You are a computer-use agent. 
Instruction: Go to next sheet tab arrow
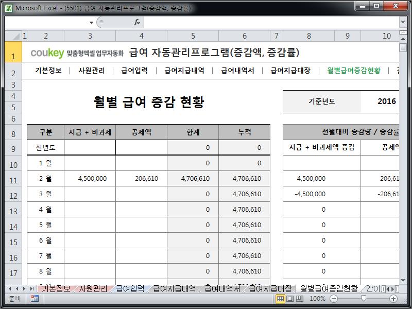coord(24,289)
